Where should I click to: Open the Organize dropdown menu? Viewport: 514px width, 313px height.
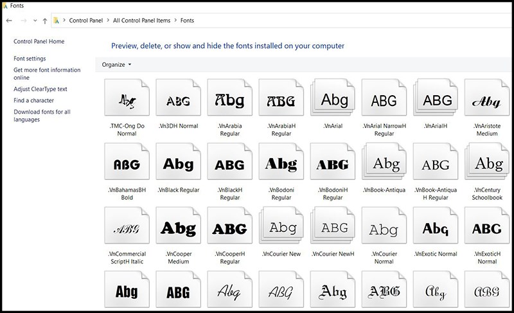tap(116, 65)
